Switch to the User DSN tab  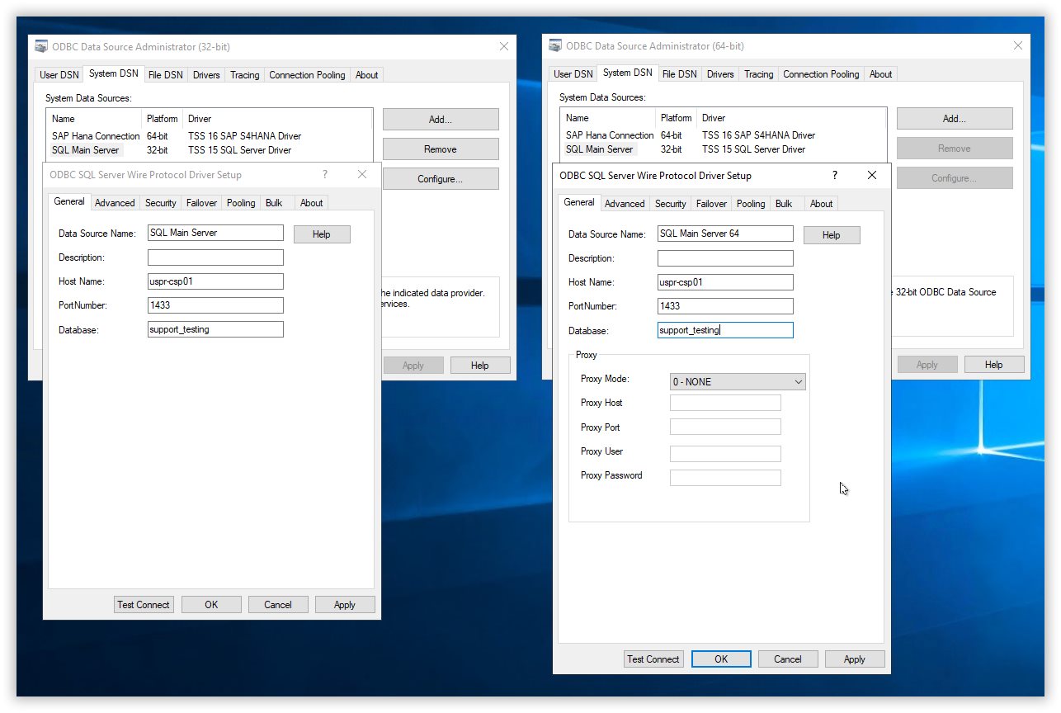[x=573, y=73]
